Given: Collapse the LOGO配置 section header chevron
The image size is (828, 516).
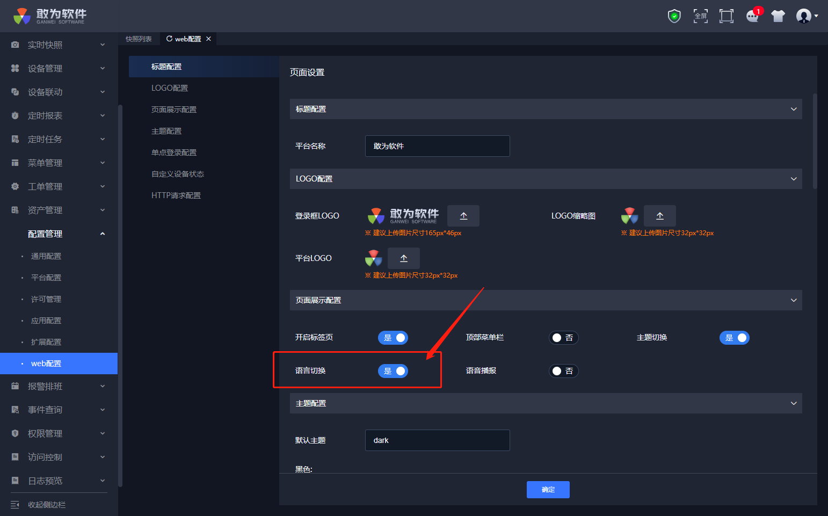Looking at the screenshot, I should click(794, 179).
